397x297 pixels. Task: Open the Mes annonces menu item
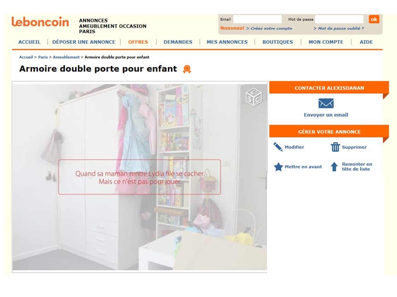tap(227, 42)
